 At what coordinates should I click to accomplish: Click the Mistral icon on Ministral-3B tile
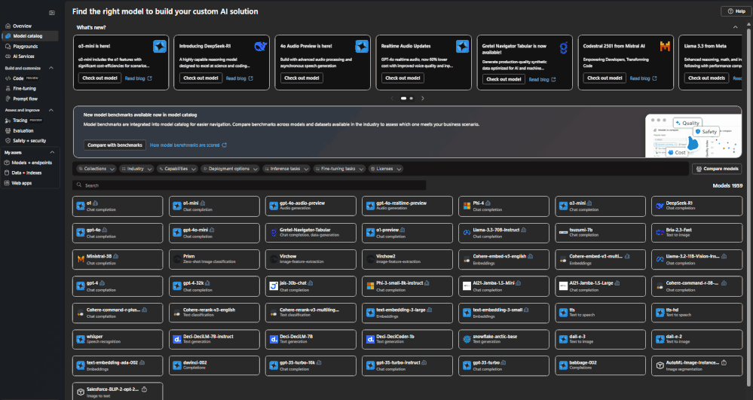(x=81, y=259)
